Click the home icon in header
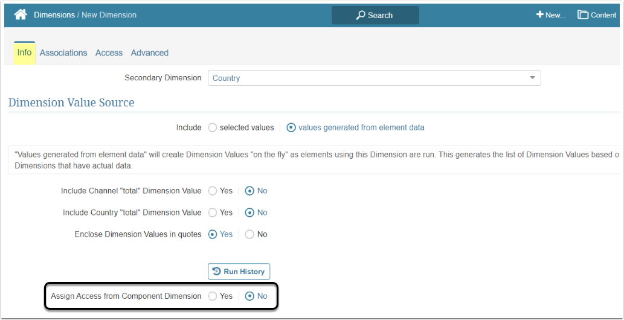The height and width of the screenshot is (320, 624). [x=21, y=14]
